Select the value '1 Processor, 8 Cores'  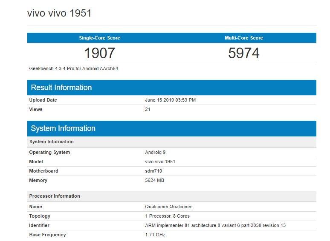click(167, 216)
